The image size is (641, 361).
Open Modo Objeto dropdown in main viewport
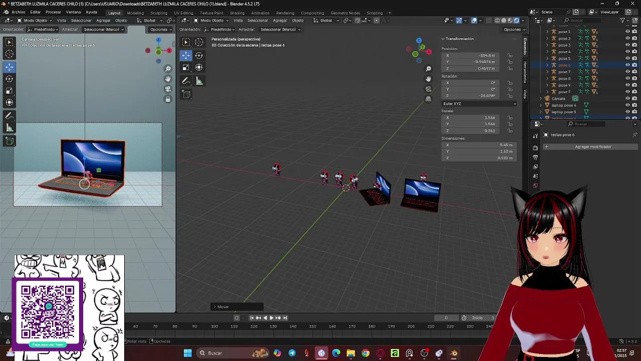tap(212, 21)
